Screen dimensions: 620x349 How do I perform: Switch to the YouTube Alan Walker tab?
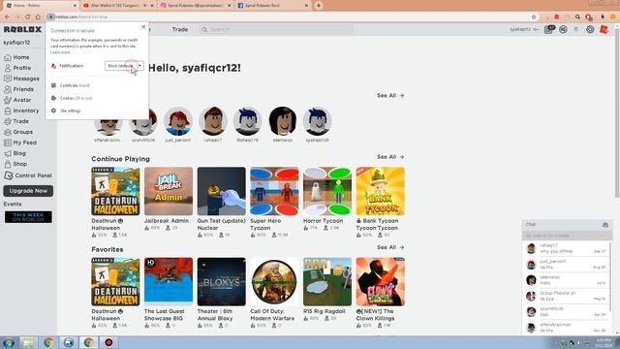(117, 6)
